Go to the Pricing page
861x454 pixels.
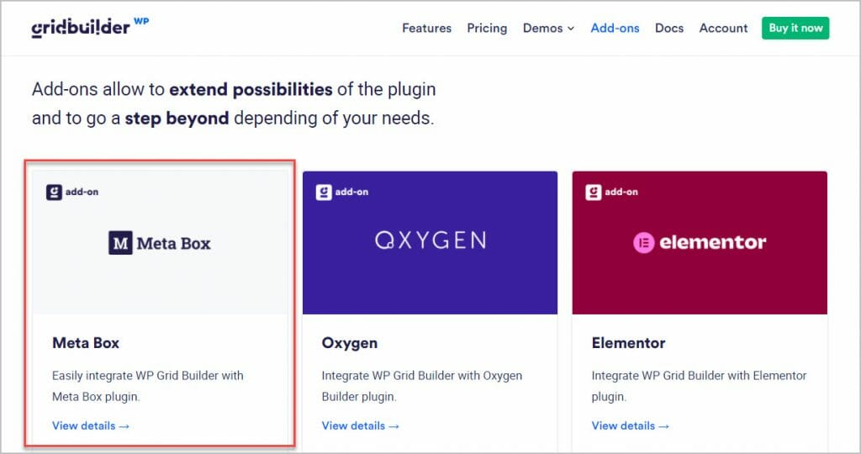pos(487,28)
